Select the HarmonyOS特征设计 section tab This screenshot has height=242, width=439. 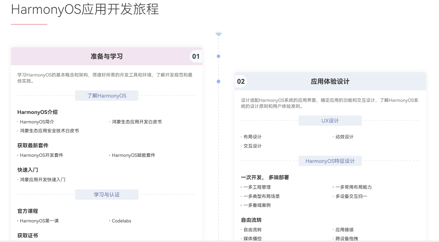(330, 161)
